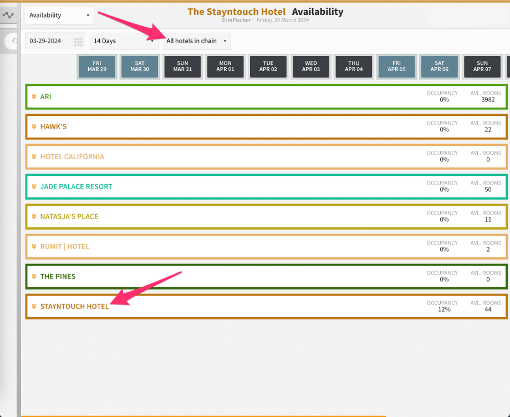Select the WED APR 03 date header

311,67
